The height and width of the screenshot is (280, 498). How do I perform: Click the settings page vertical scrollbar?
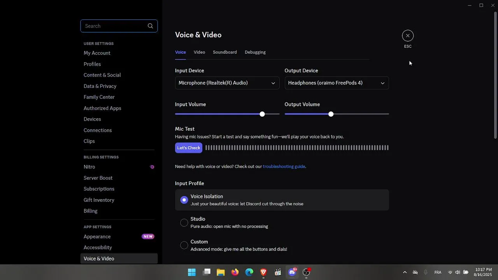click(x=495, y=75)
